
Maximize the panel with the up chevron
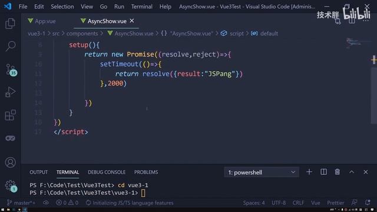tap(352, 172)
